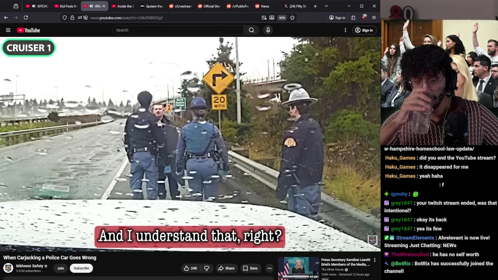Save the video to a playlist
498x280 pixels.
[250, 268]
